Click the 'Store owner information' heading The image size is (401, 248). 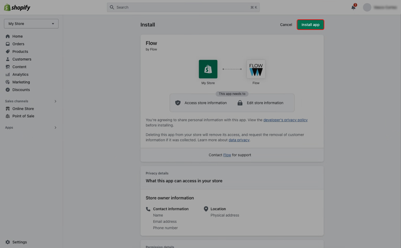[170, 198]
